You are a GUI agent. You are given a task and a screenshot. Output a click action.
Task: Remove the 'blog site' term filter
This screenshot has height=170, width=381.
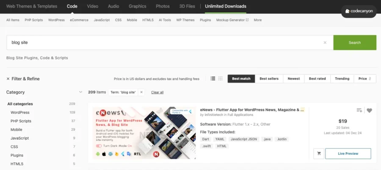(x=141, y=92)
